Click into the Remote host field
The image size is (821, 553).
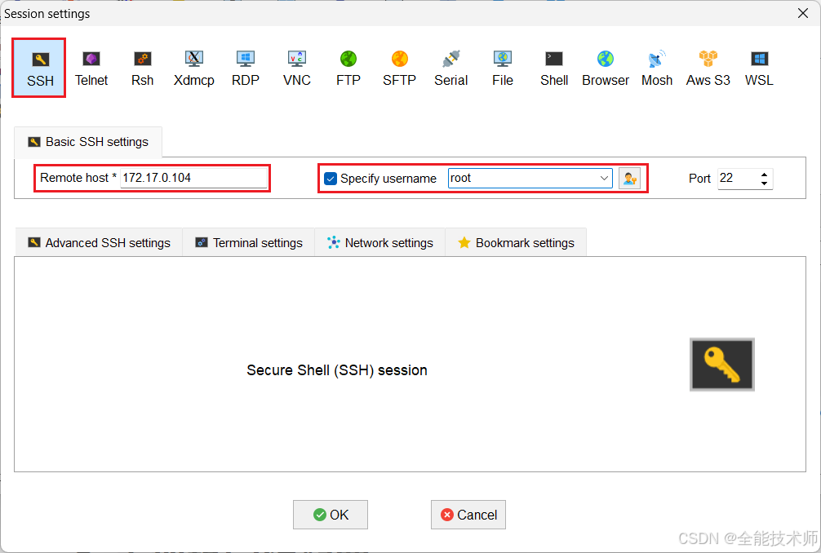click(193, 178)
